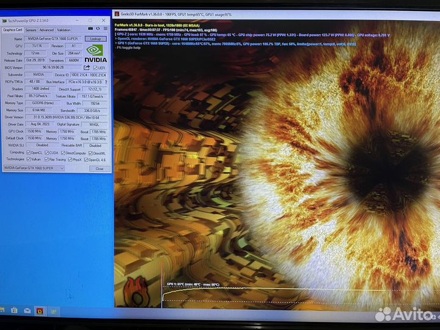This screenshot has height=330, width=440.
Task: Open the GPU-Z hamburger menu
Action: (106, 29)
